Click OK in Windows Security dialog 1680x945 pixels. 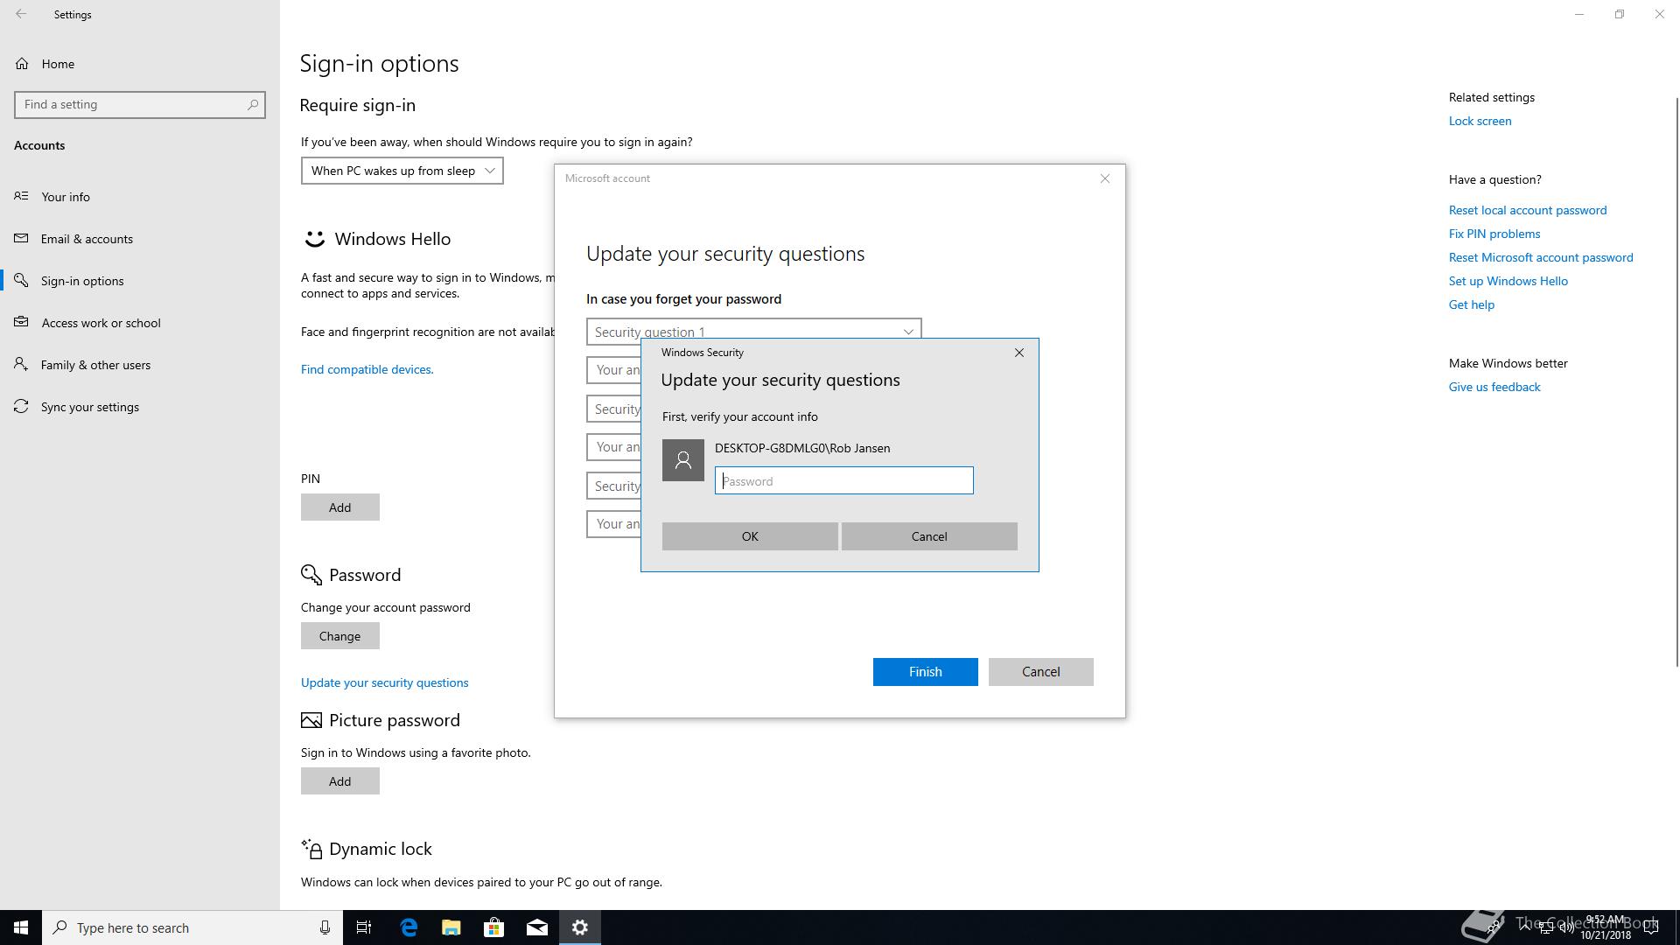750,536
